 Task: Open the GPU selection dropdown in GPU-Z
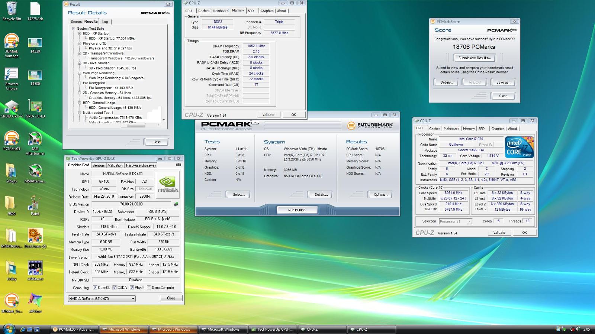102,298
